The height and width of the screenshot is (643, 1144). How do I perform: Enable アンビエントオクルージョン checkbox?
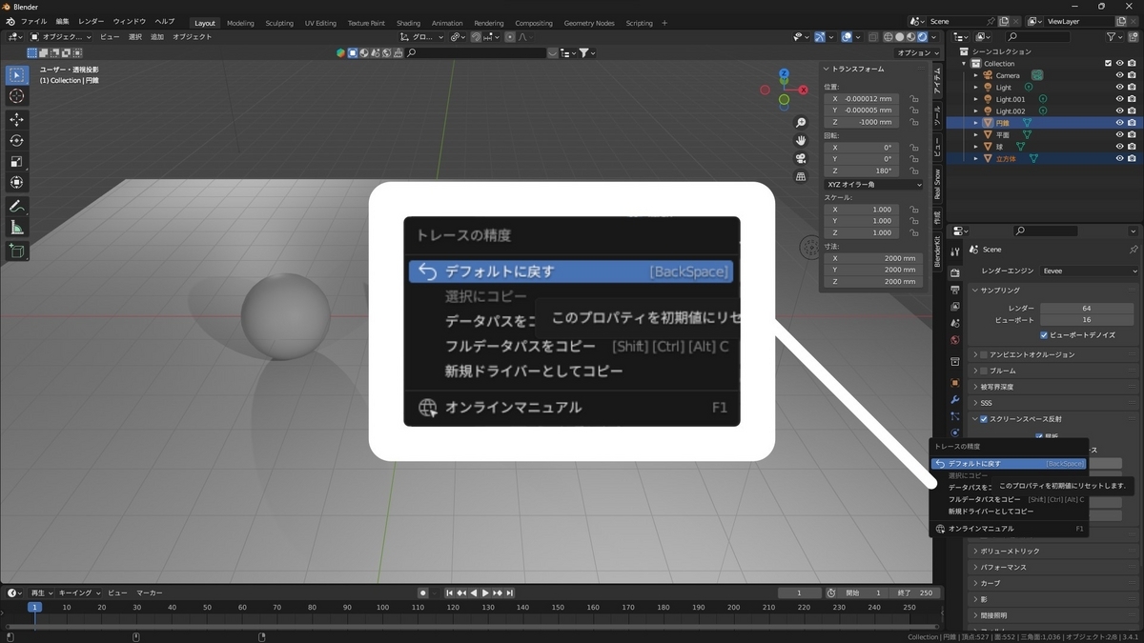click(984, 354)
